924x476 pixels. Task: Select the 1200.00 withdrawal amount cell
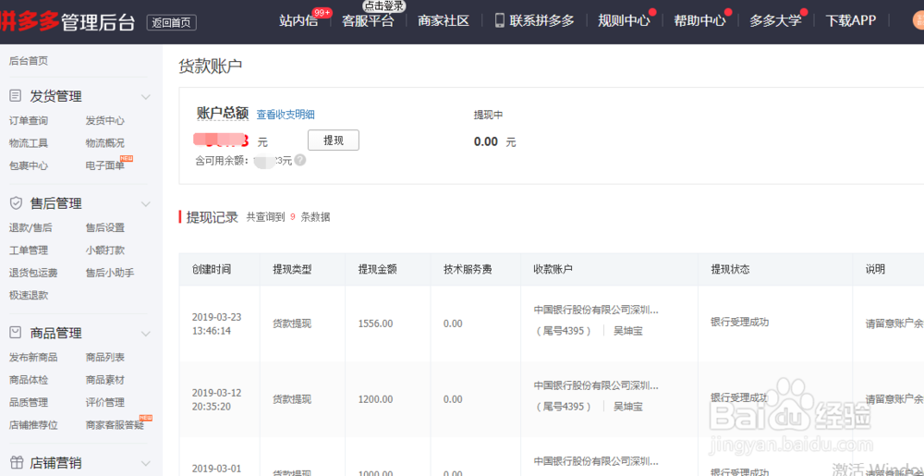coord(375,399)
